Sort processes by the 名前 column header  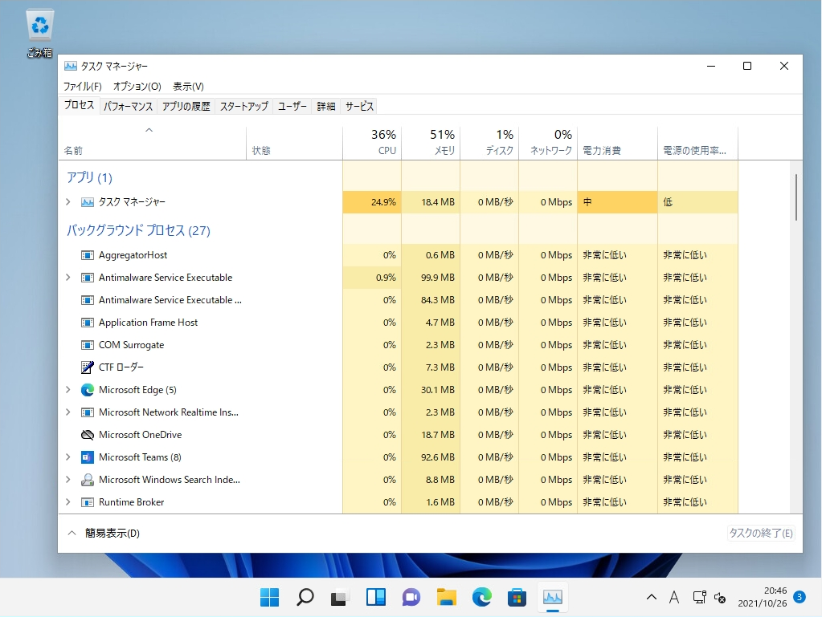(152, 143)
